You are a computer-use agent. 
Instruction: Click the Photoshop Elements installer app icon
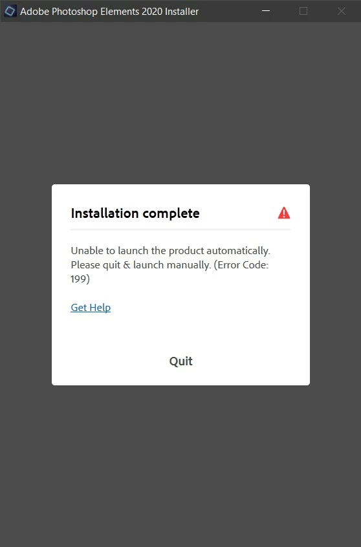(x=10, y=11)
